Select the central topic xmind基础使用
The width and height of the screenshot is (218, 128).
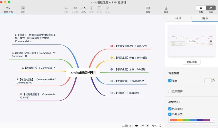coord(83,72)
